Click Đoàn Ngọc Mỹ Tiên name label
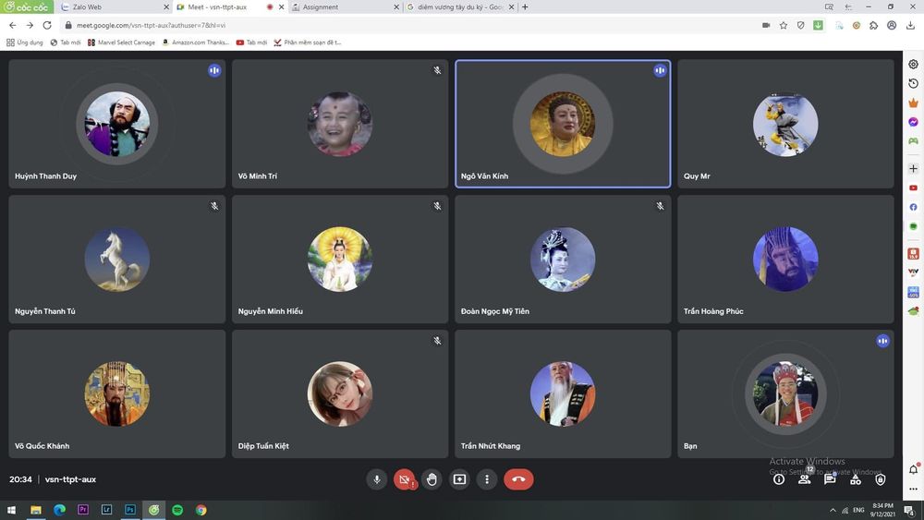This screenshot has width=924, height=520. pyautogui.click(x=495, y=311)
